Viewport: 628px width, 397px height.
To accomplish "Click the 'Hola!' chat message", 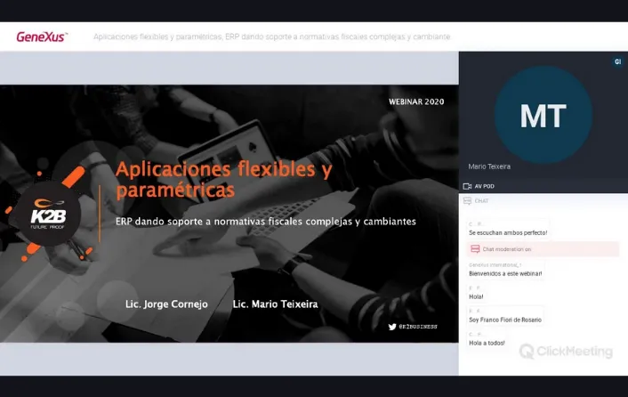I will click(476, 296).
